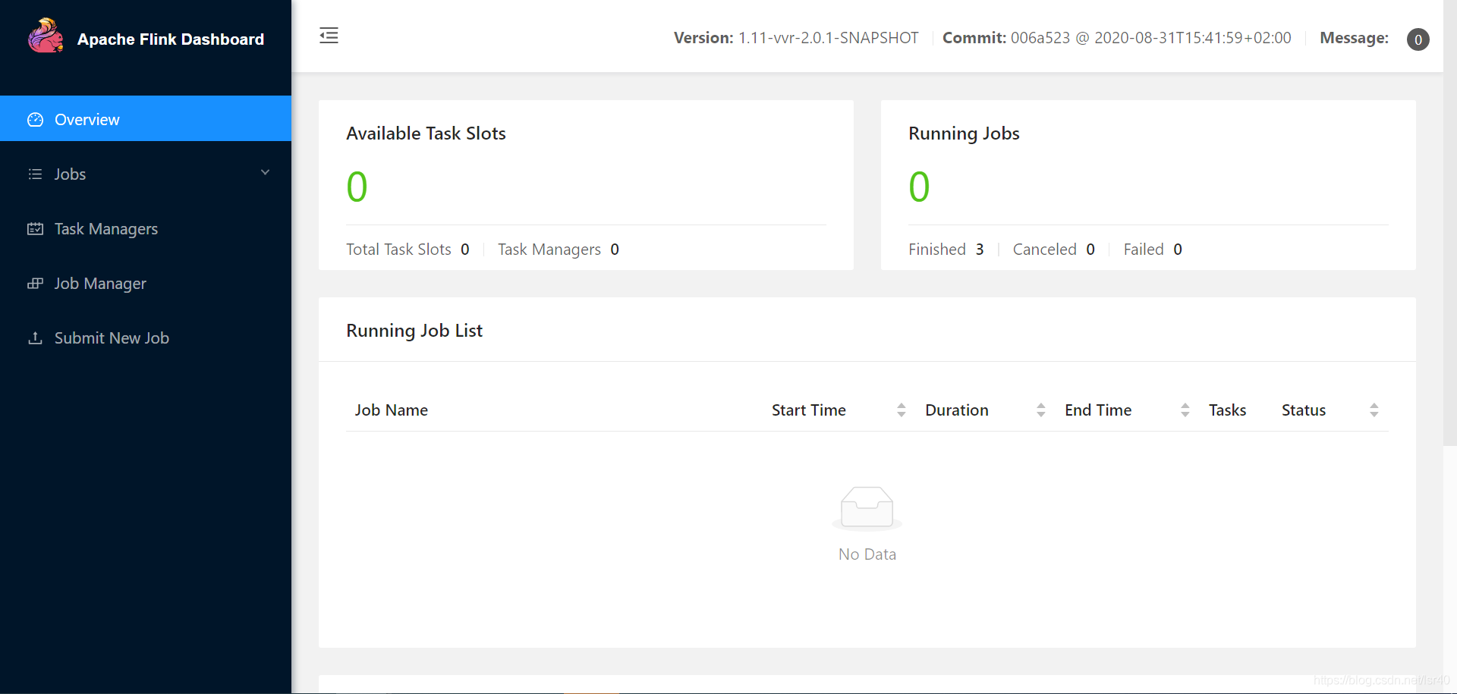Sort by Start Time using sorter arrows

902,410
